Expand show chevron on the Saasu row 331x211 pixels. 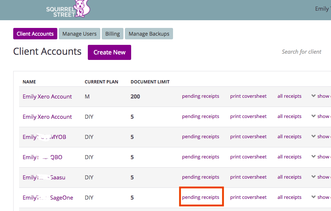pos(313,177)
